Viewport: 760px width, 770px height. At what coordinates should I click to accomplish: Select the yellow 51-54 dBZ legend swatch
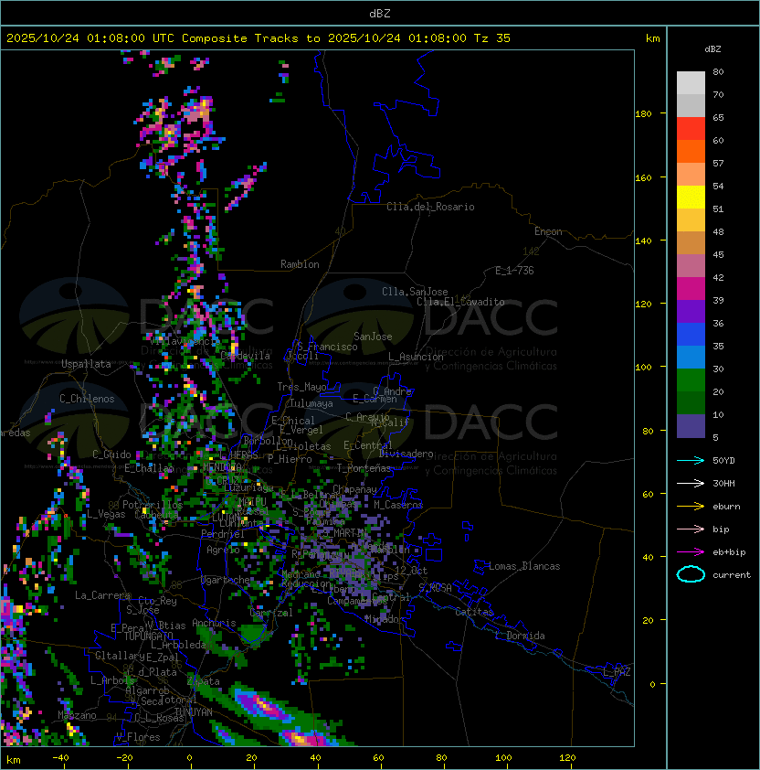691,198
